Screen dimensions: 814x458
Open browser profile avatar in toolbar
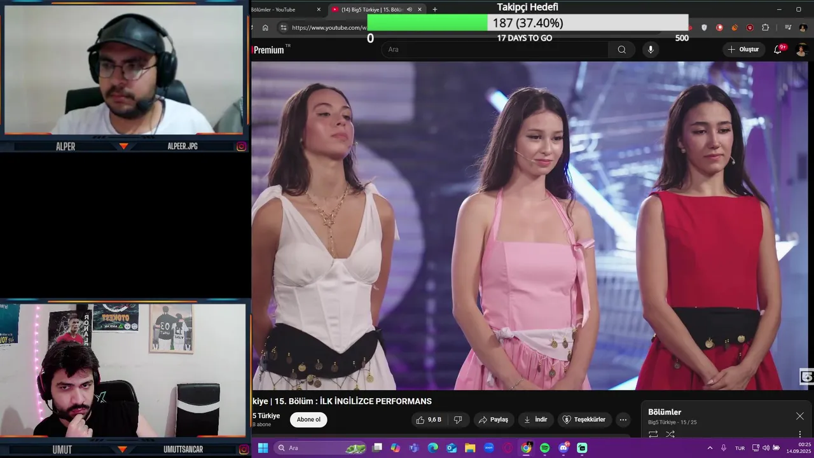[803, 27]
